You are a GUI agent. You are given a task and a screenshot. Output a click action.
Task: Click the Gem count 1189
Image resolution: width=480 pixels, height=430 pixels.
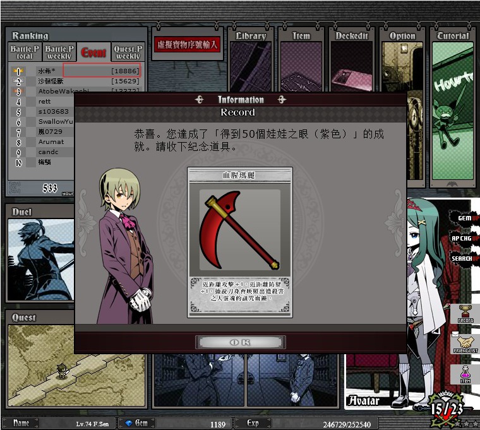click(x=218, y=424)
